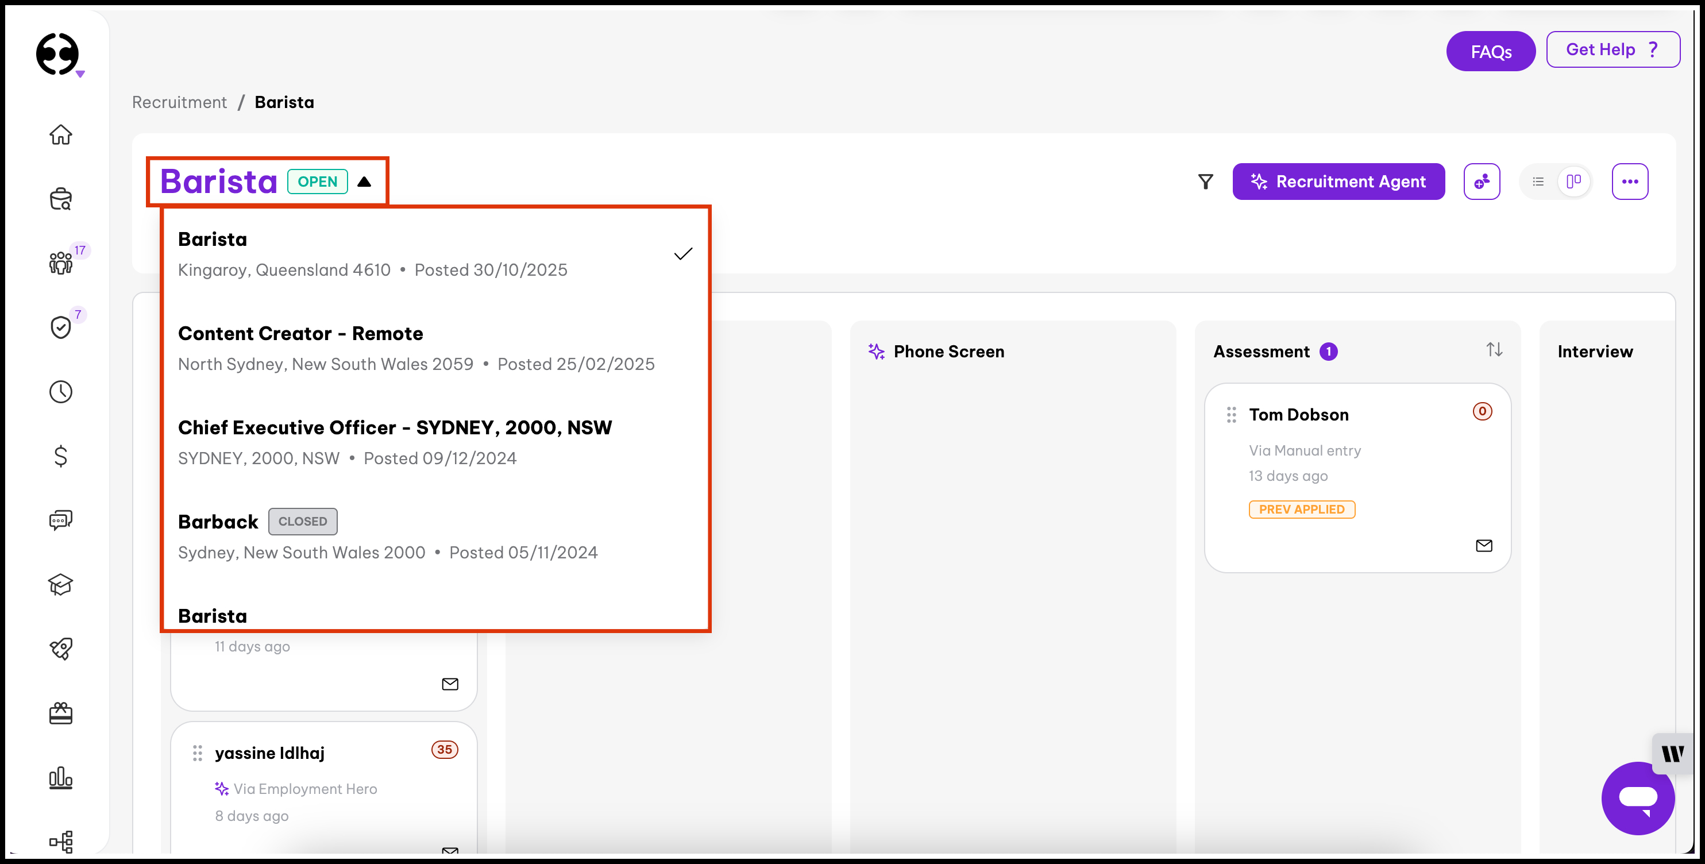Click the Home icon in the sidebar
This screenshot has height=864, width=1705.
[x=60, y=134]
